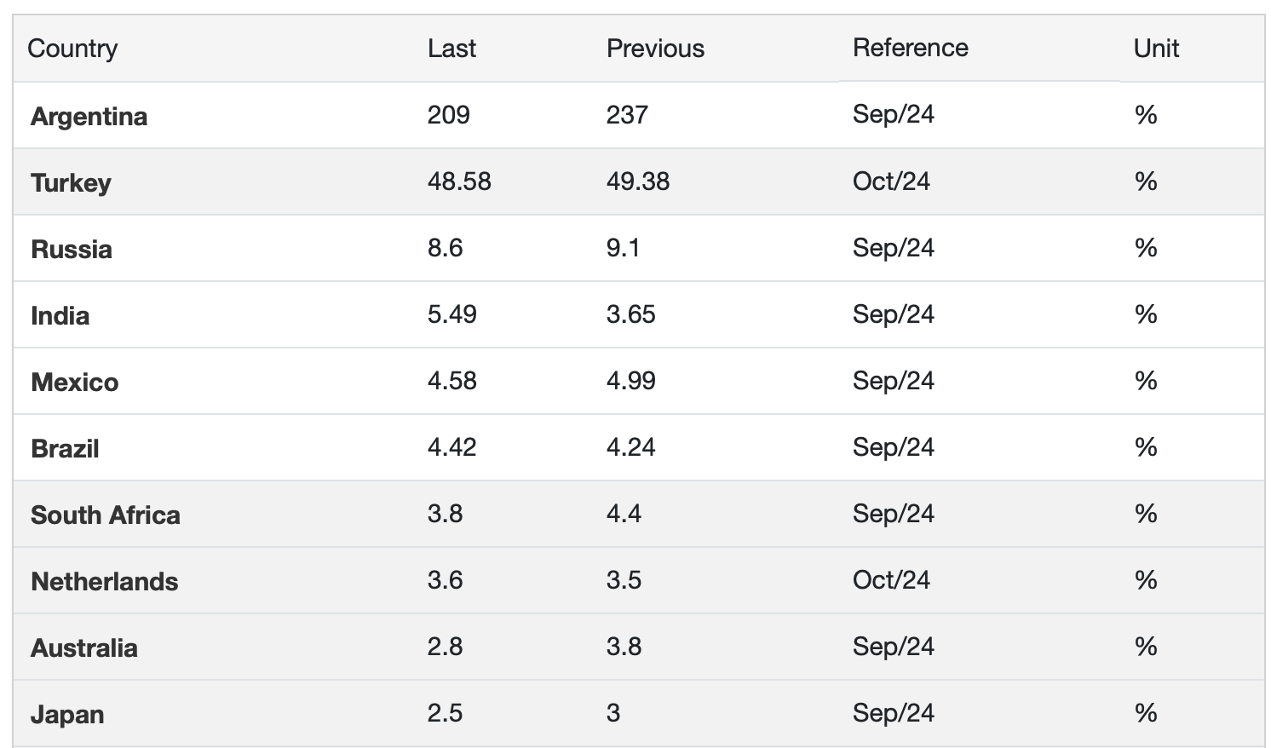Sort table by Previous column header
1271x748 pixels.
(655, 49)
